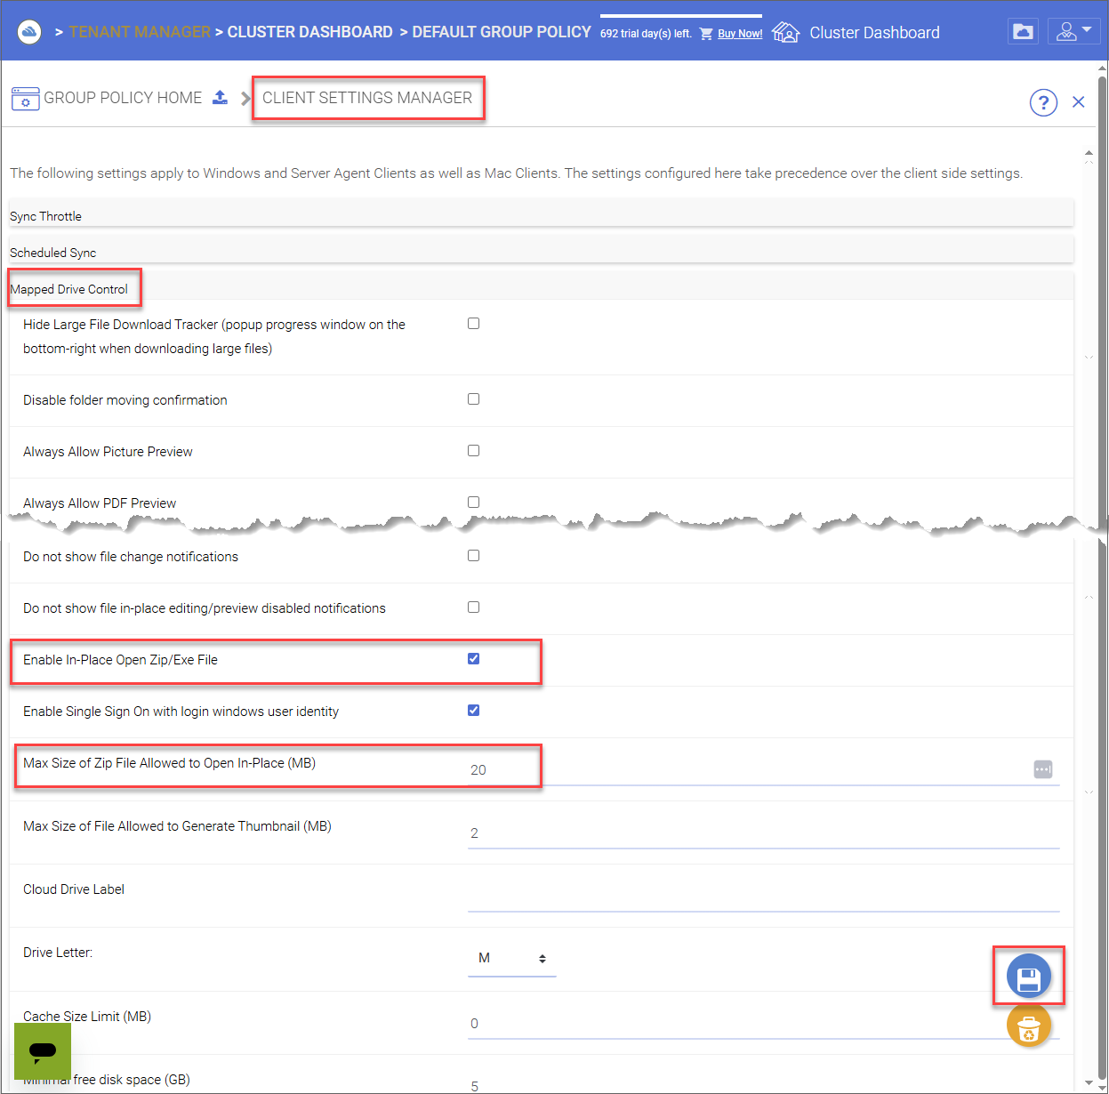Click the Buy Now! link
Screen dimensions: 1109x1094
tap(740, 34)
